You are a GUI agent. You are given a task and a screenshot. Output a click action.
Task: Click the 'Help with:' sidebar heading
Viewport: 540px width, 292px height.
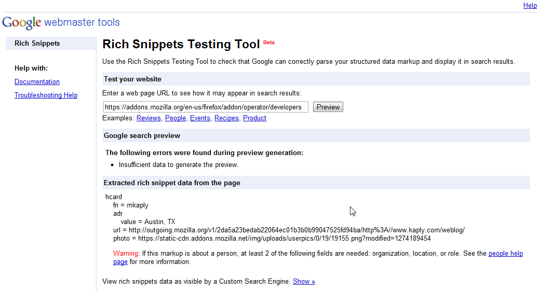pos(31,68)
